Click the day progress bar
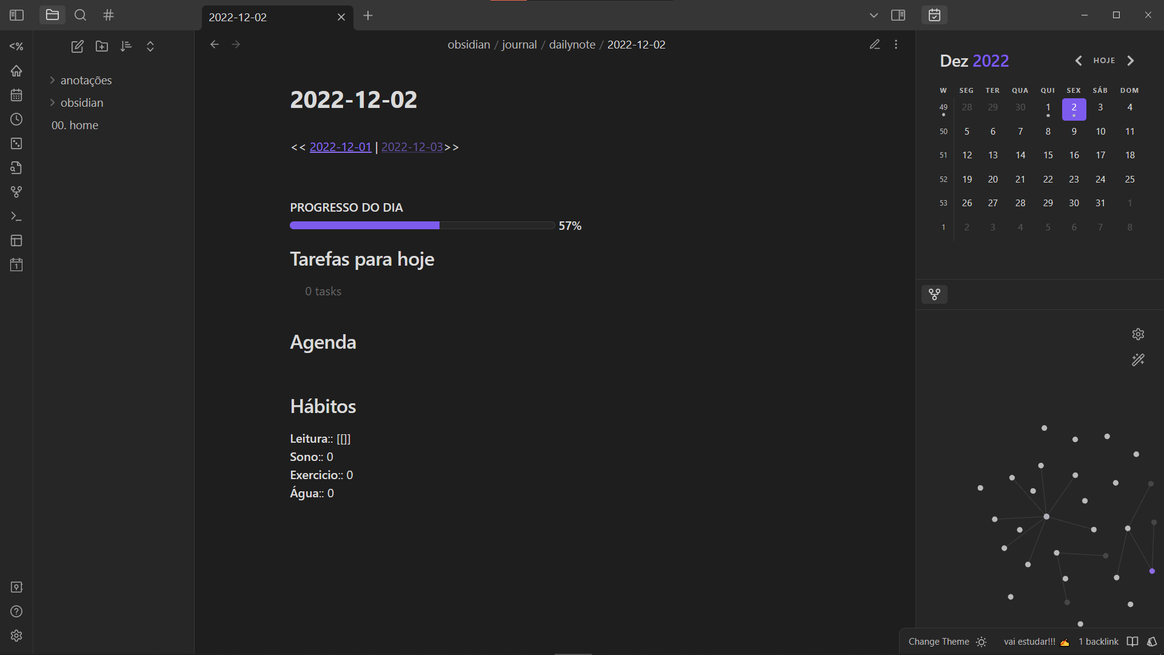Image resolution: width=1164 pixels, height=655 pixels. (x=422, y=226)
